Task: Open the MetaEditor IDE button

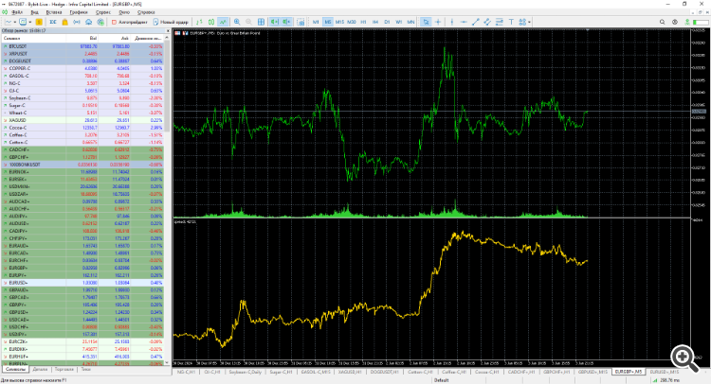Action: pyautogui.click(x=53, y=22)
